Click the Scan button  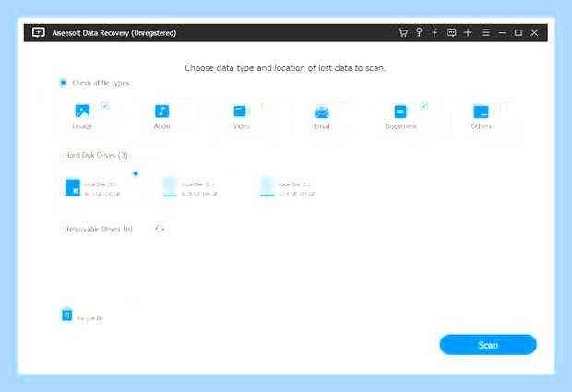(x=488, y=345)
